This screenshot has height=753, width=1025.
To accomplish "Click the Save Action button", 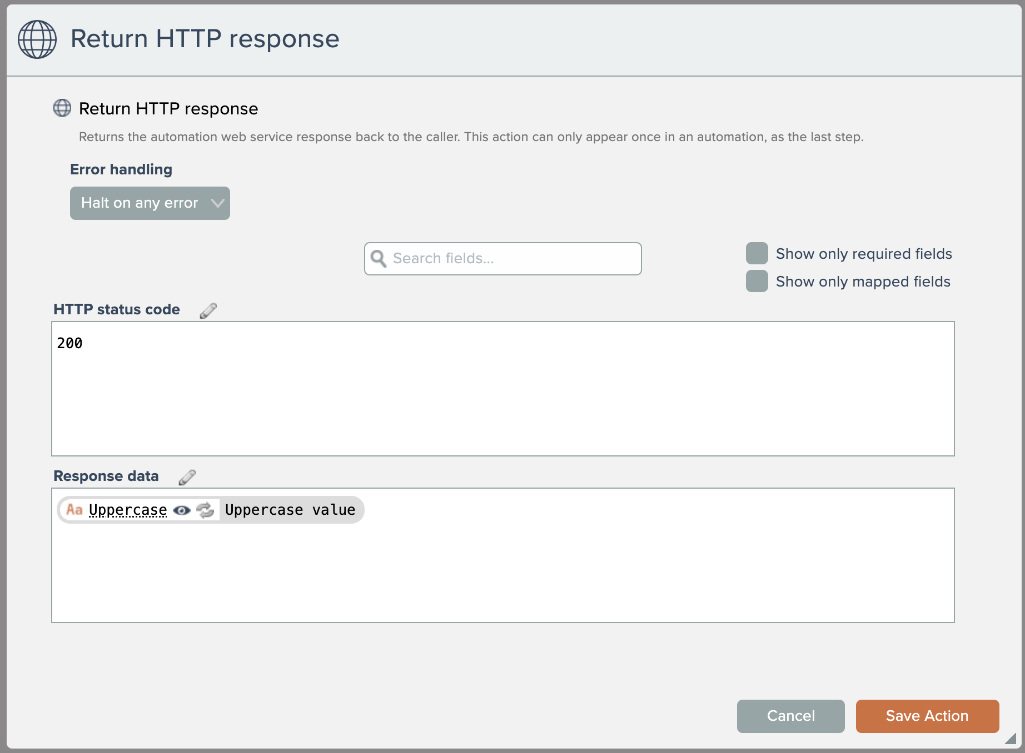I will coord(927,716).
